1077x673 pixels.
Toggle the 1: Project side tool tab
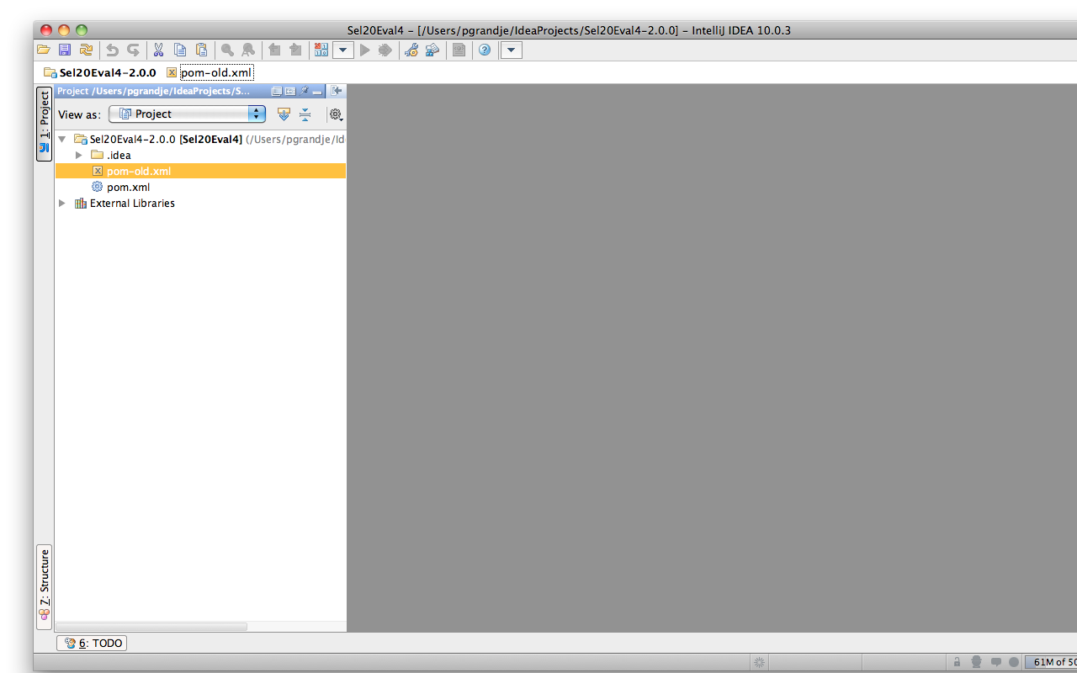coord(44,124)
